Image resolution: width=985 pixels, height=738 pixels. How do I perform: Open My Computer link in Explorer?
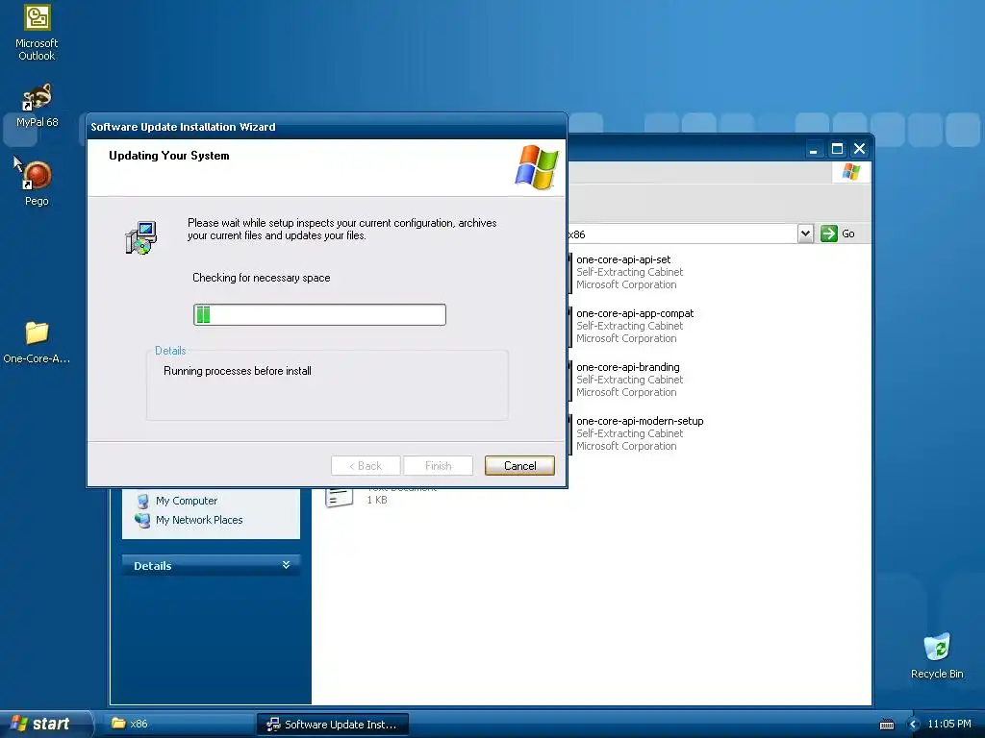186,501
